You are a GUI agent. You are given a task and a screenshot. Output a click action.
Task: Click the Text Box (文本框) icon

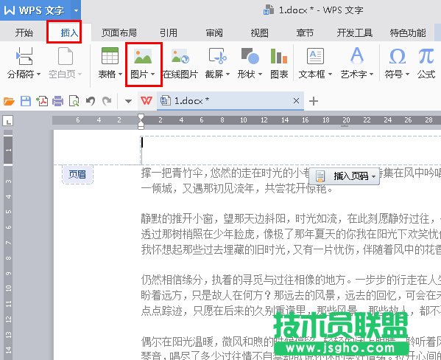point(315,56)
